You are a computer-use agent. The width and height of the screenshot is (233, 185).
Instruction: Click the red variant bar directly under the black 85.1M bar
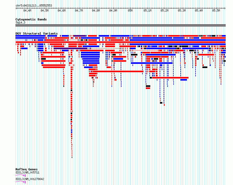coord(148,88)
